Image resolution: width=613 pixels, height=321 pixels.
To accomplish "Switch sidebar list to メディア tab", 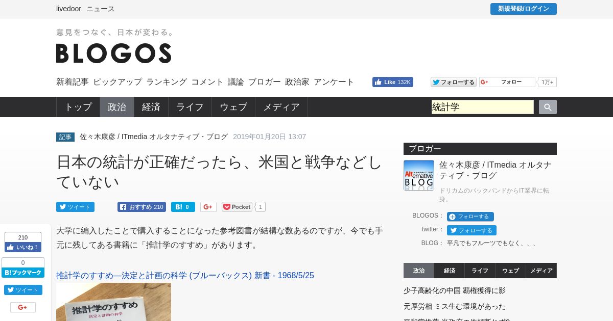I will point(541,271).
